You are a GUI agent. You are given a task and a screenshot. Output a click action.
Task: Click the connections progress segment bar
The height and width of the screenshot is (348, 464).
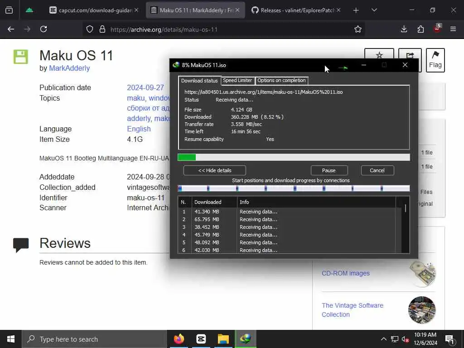(294, 188)
